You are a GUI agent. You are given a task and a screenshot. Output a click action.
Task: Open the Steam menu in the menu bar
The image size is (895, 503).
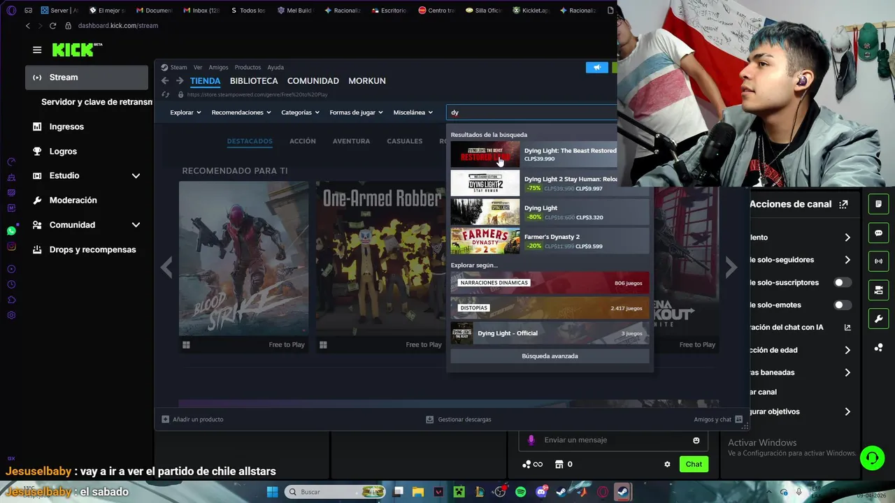click(178, 68)
